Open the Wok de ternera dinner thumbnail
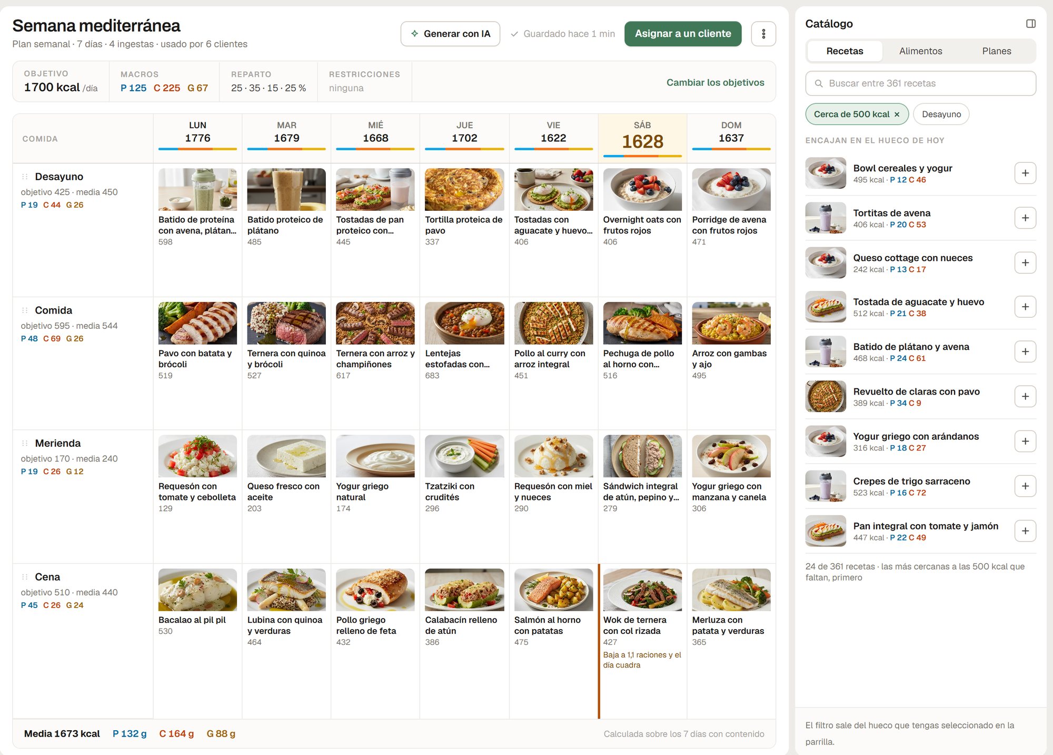 642,590
